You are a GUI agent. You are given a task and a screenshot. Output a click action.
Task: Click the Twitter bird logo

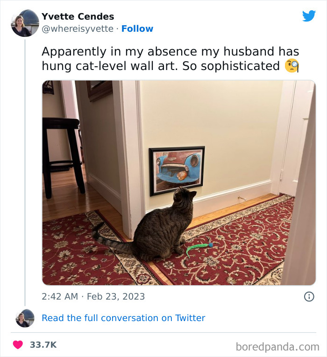click(309, 16)
